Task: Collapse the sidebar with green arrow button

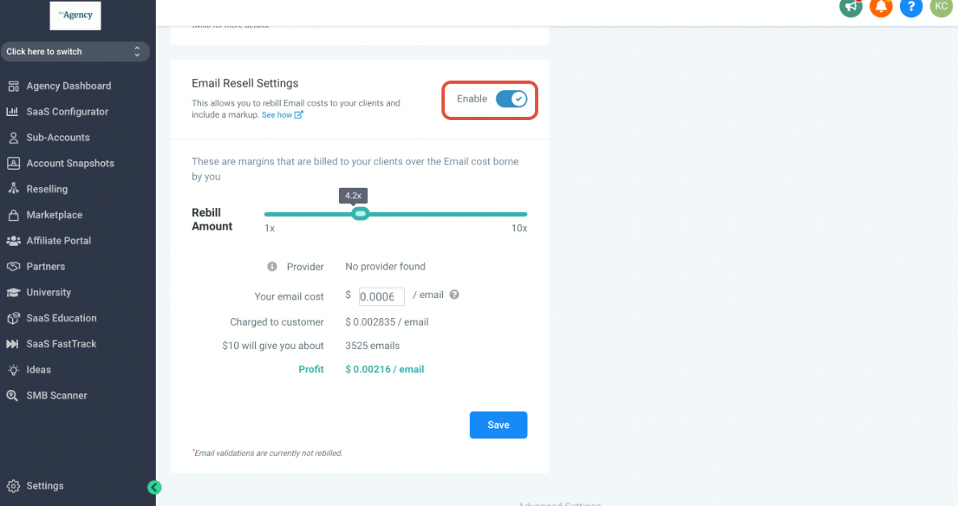Action: point(154,487)
